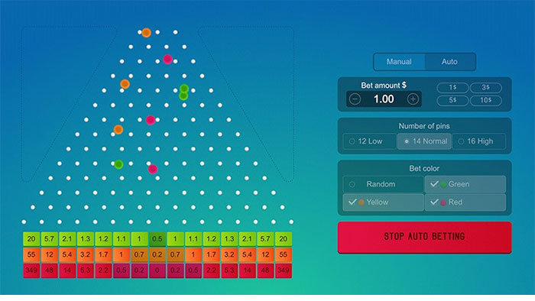Stop auto betting

click(x=424, y=238)
